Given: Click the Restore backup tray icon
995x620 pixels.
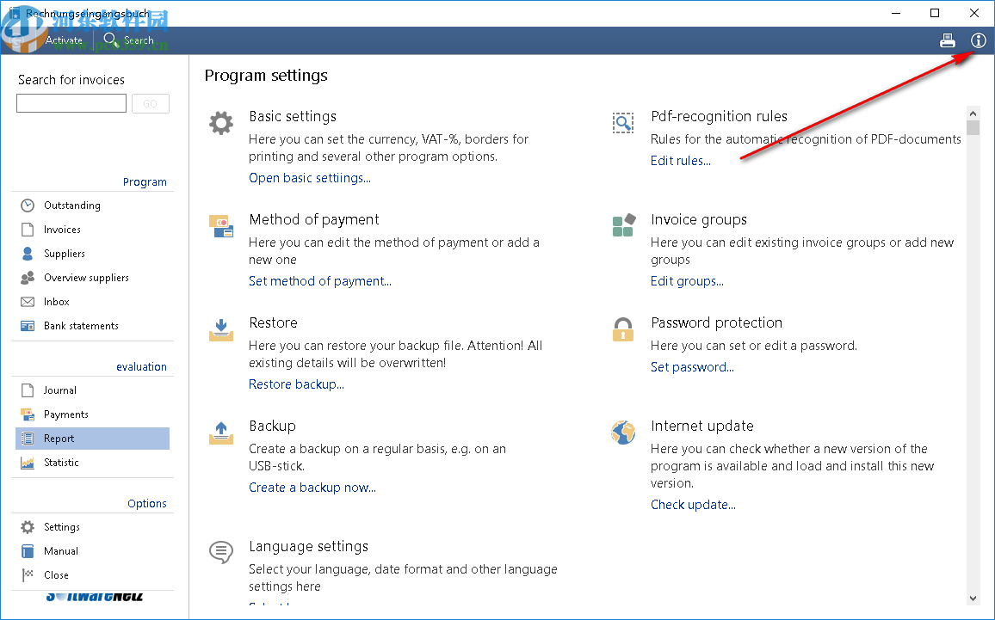Looking at the screenshot, I should [x=221, y=329].
